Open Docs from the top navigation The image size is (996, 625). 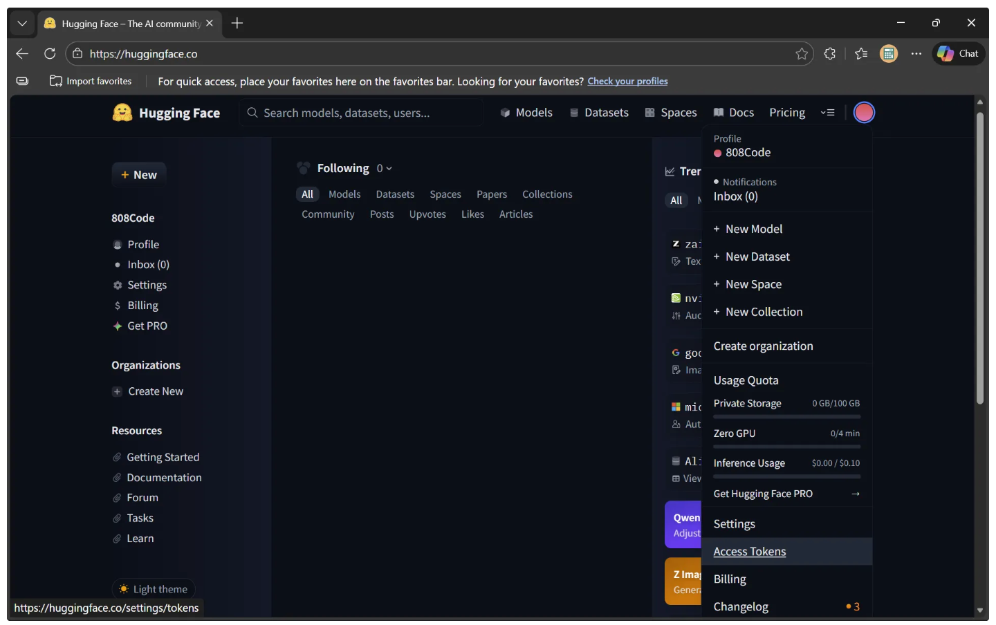point(733,113)
